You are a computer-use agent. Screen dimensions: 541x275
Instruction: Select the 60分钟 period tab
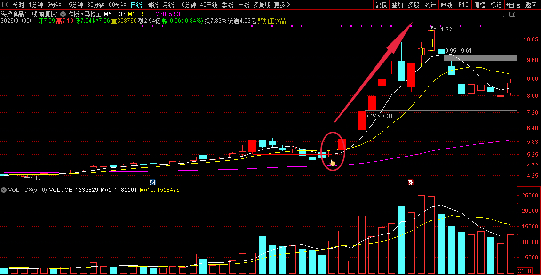(x=117, y=5)
